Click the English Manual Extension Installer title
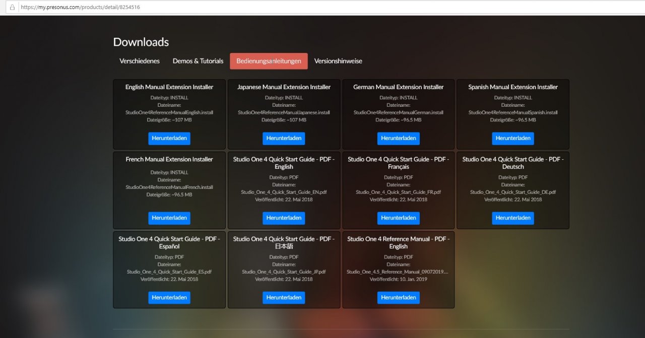 point(169,87)
